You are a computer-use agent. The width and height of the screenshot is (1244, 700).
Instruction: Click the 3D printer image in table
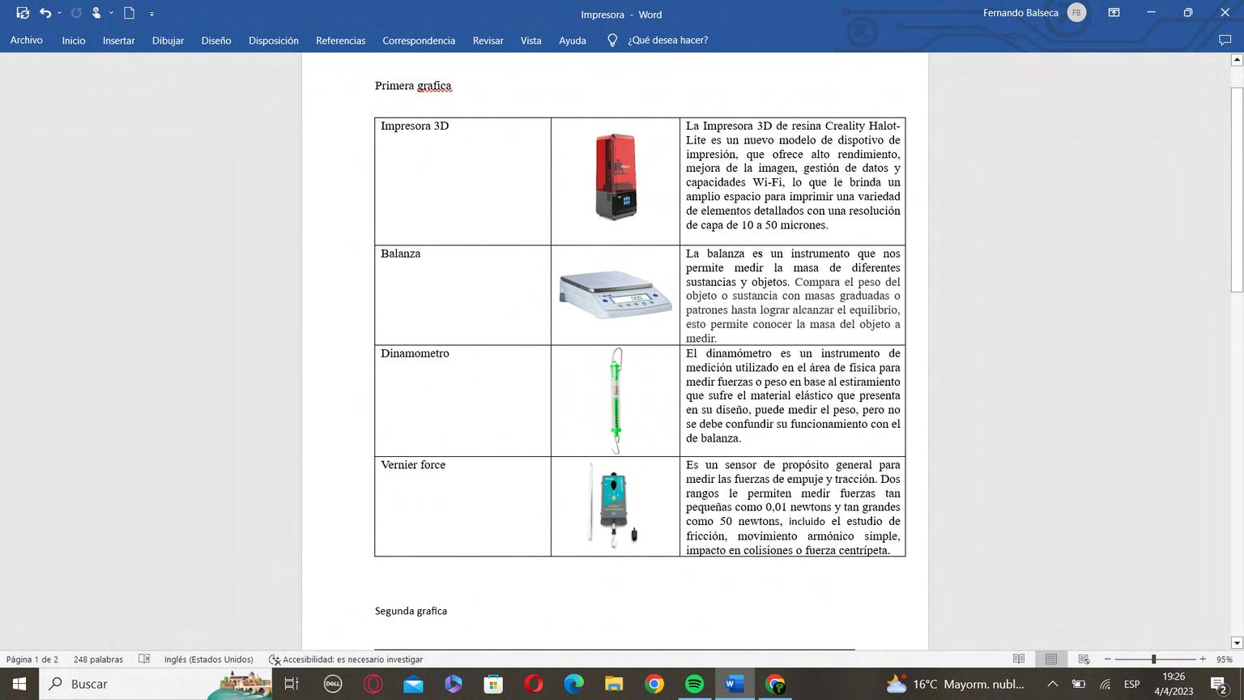pos(616,177)
